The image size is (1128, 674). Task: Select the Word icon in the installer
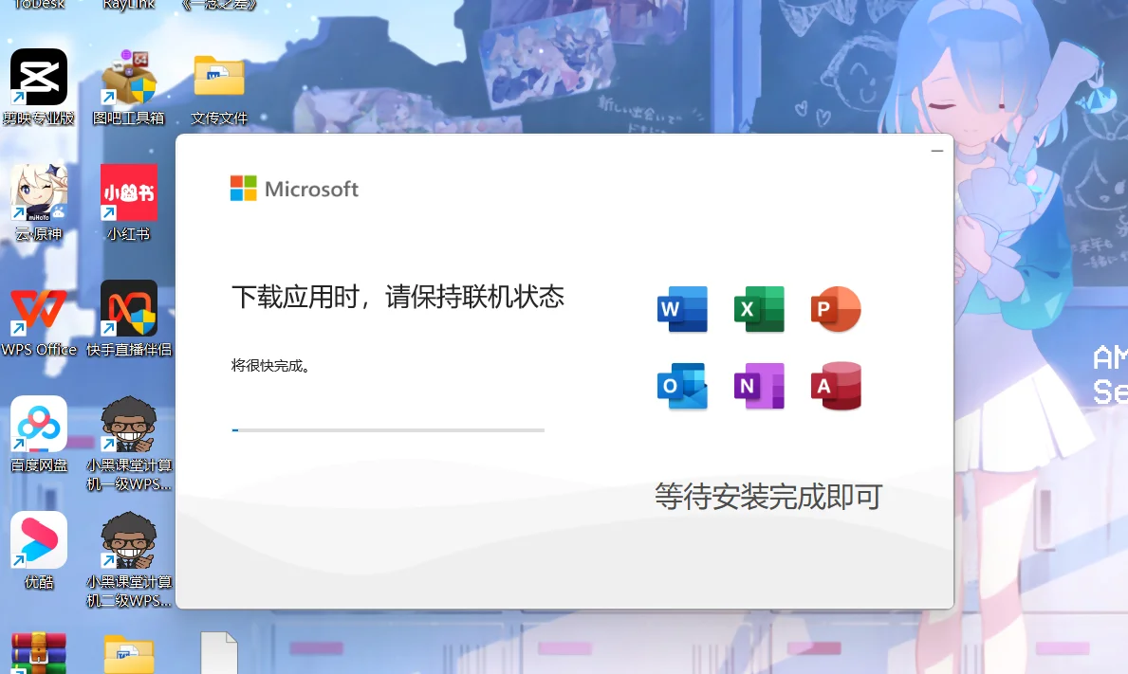click(x=681, y=308)
